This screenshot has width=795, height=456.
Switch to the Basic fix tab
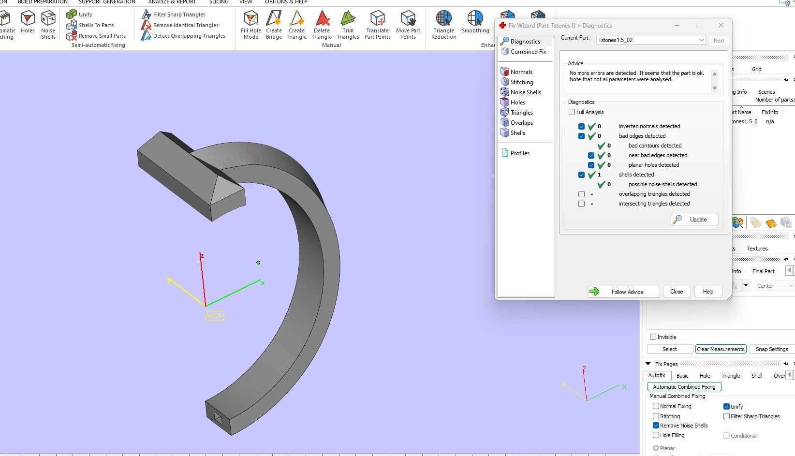coord(682,376)
